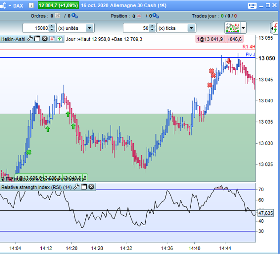This screenshot has height=254, width=280.
Task: Select the 1@13 041,9 order label
Action: [x=210, y=39]
